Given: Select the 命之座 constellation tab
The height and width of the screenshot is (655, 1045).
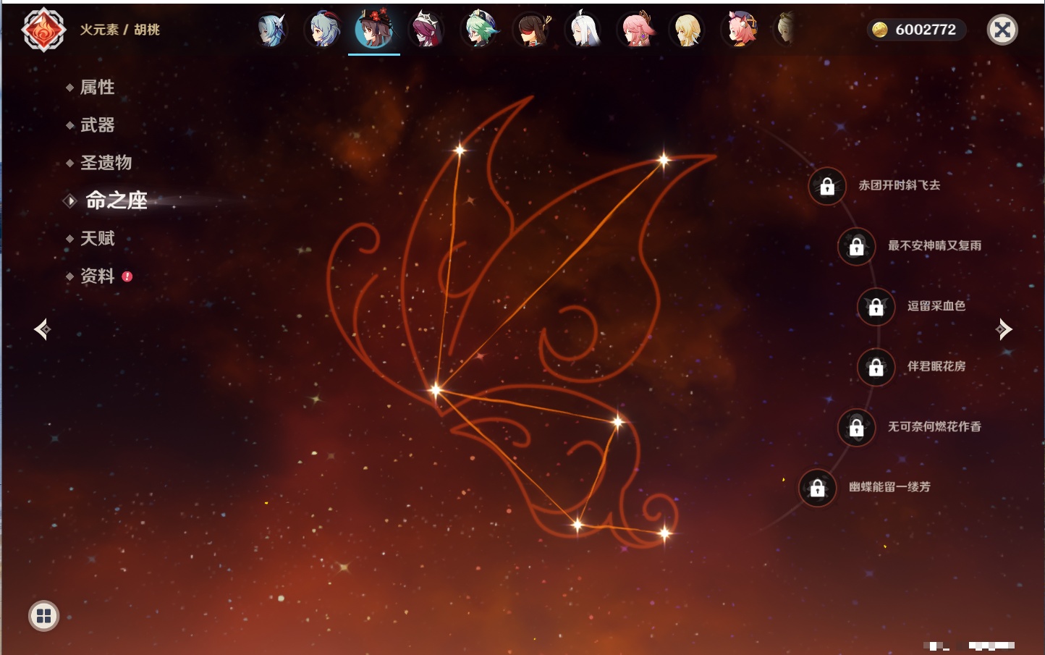Looking at the screenshot, I should click(x=116, y=200).
